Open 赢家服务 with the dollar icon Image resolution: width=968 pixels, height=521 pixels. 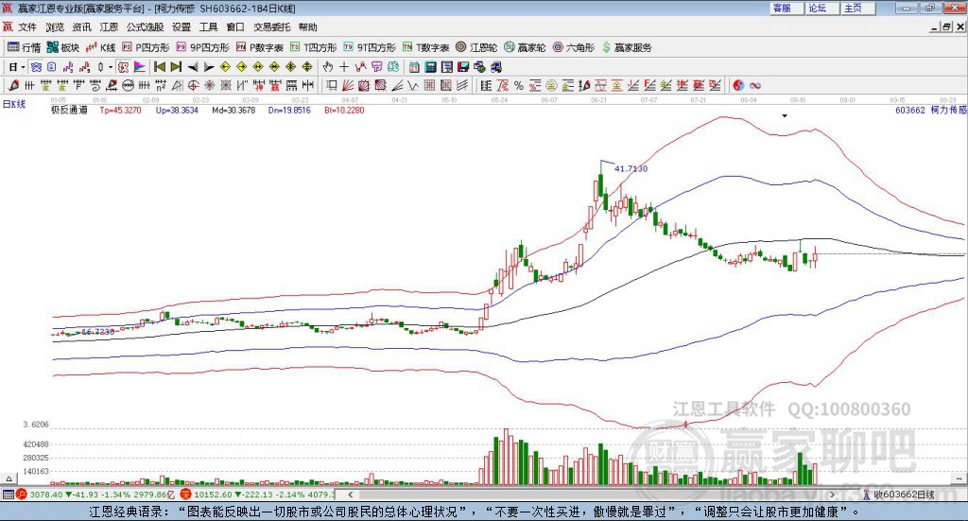[x=627, y=47]
